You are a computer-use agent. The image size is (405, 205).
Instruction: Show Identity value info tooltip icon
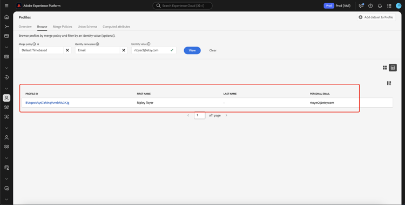click(x=148, y=44)
